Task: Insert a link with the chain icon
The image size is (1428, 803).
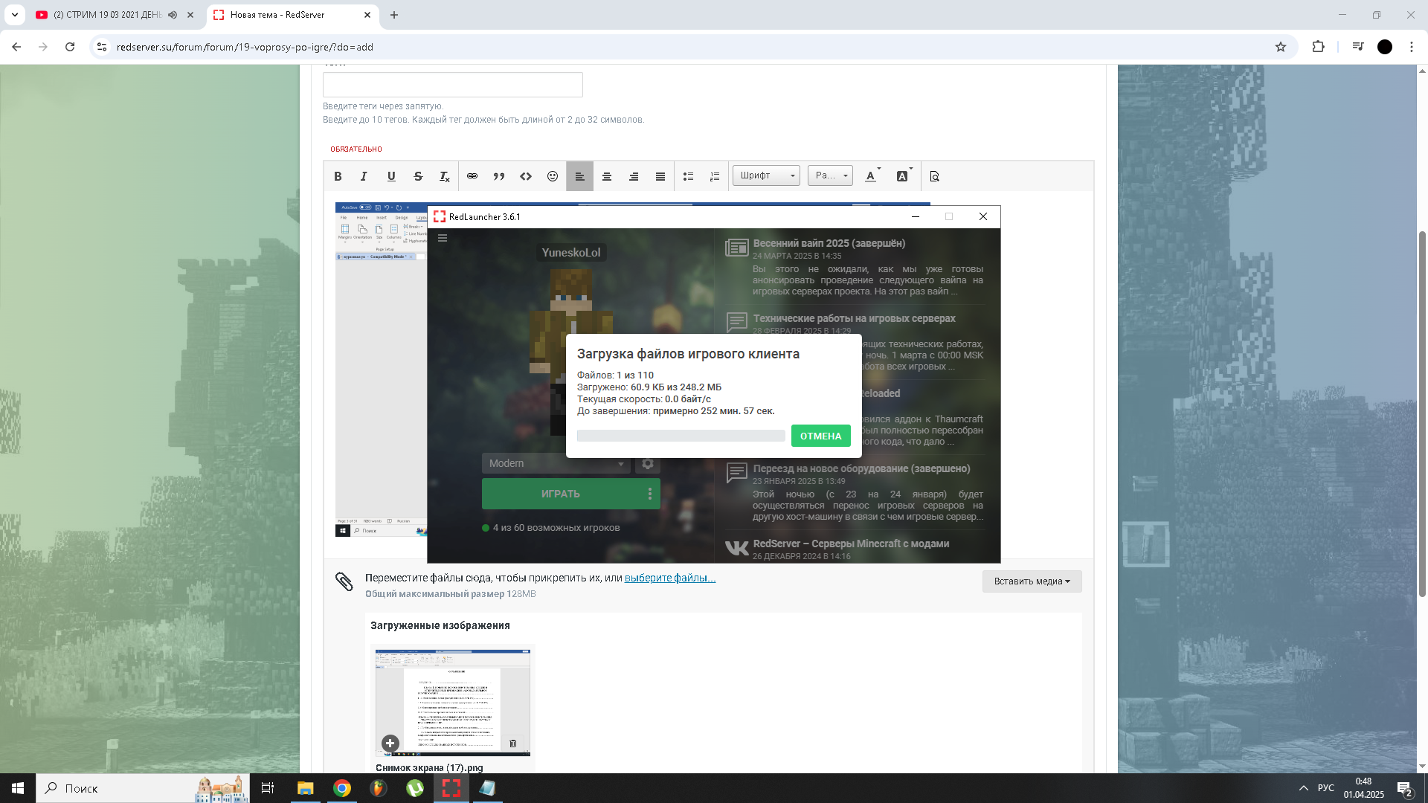Action: click(472, 176)
